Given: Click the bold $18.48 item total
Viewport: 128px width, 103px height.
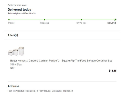Looking at the screenshot, I should point(112,71).
